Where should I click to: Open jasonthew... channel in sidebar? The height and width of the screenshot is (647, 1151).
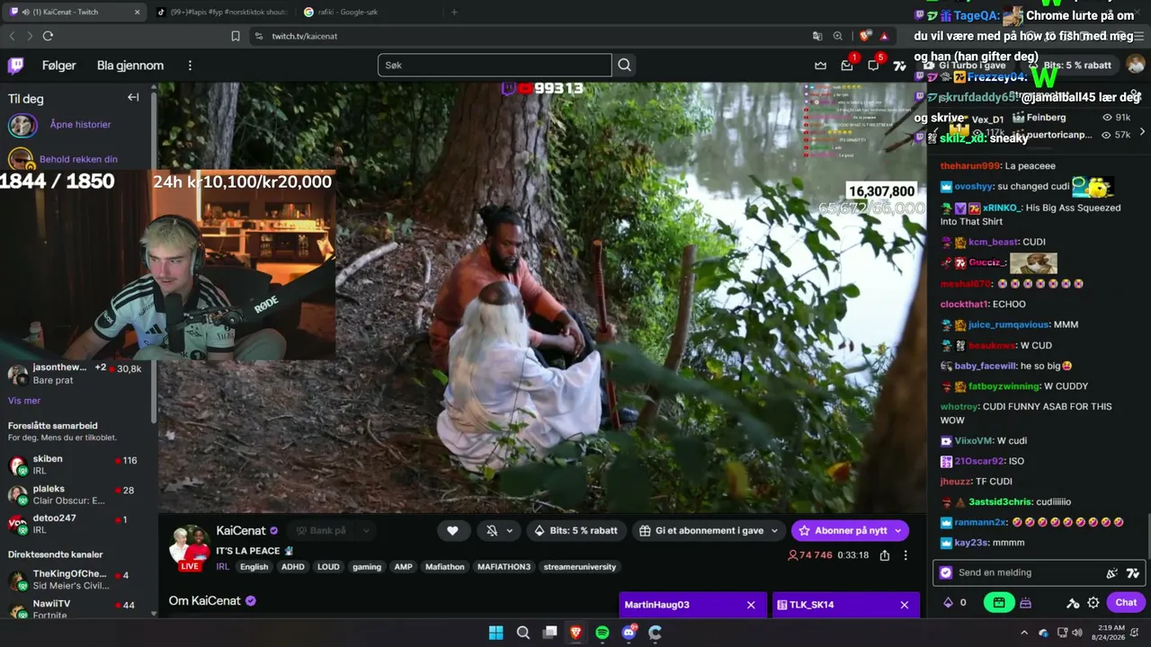(78, 374)
